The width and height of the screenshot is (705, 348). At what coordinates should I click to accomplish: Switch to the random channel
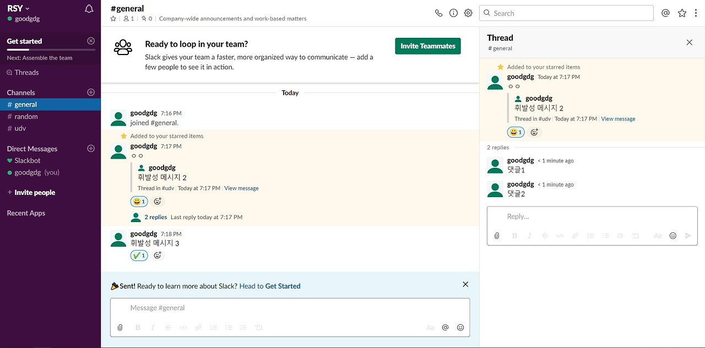click(x=26, y=117)
